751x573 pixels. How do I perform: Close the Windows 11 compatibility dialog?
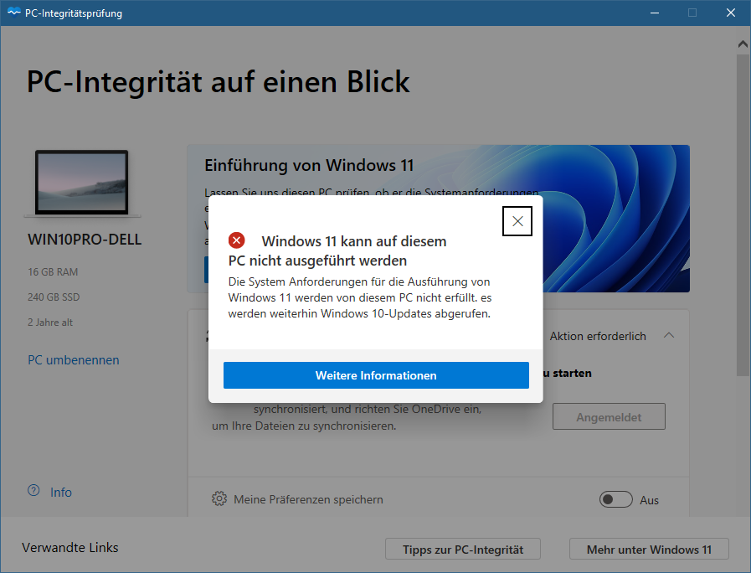[517, 221]
